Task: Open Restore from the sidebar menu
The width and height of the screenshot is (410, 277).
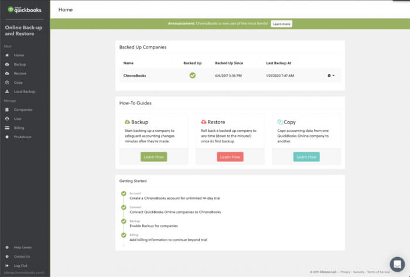Action: [20, 73]
